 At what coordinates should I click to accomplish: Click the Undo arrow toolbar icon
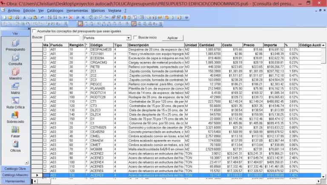(42, 17)
